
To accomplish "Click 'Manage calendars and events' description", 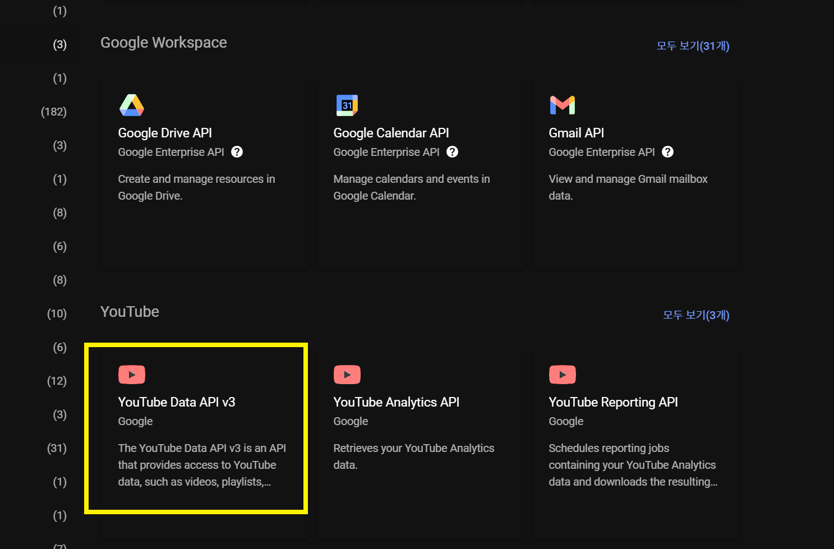I will tap(412, 187).
